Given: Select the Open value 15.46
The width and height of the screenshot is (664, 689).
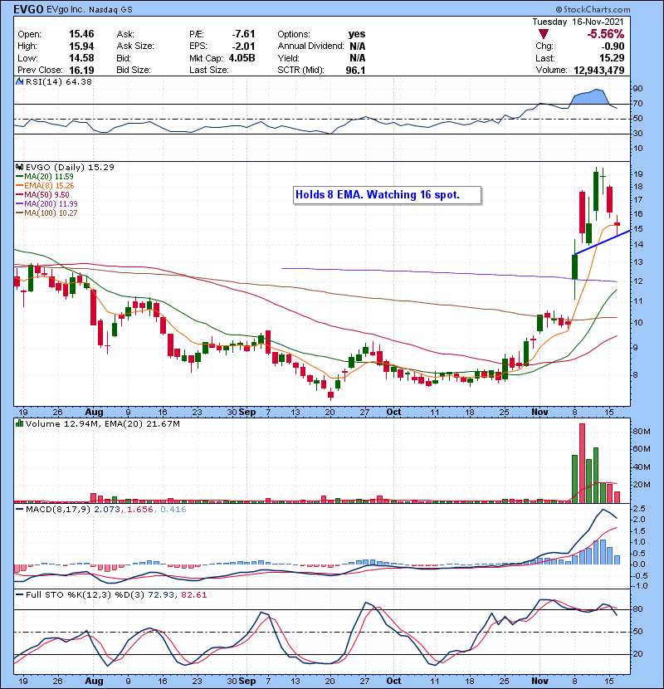Looking at the screenshot, I should coord(81,34).
